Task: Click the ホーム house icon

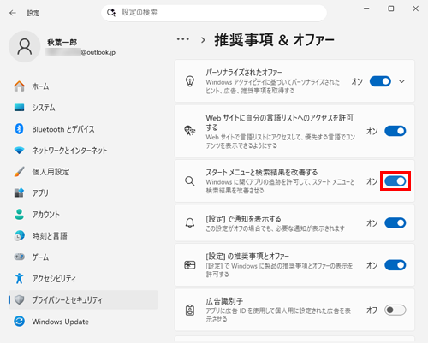Action: [19, 86]
